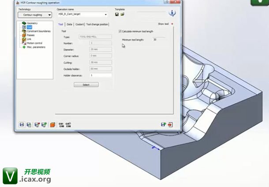Switch to the Tool tab
This screenshot has height=187, width=269.
60,24
